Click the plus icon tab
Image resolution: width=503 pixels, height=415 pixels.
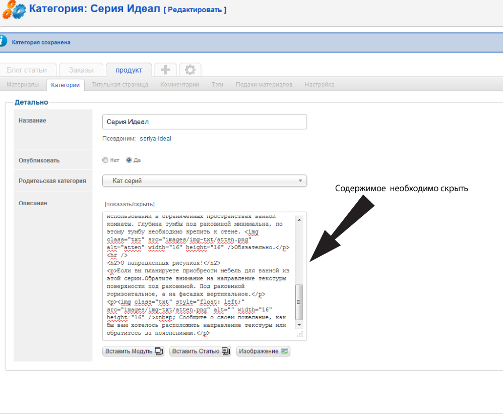click(x=165, y=70)
